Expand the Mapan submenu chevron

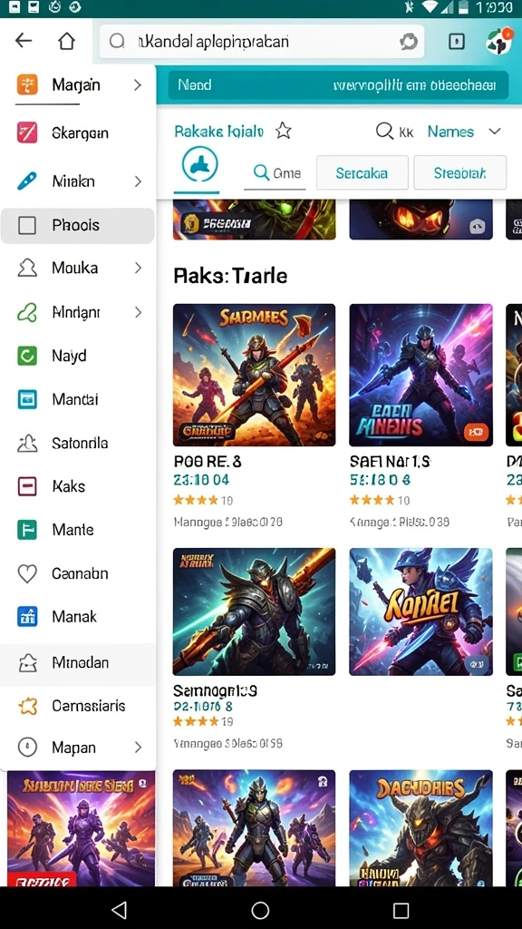[138, 748]
